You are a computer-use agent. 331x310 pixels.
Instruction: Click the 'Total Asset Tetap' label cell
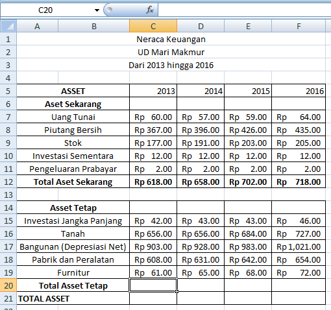coord(73,285)
